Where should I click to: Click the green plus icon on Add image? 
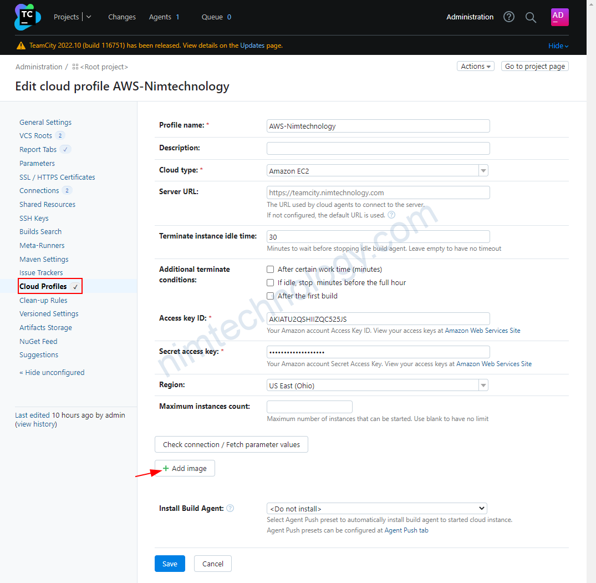(x=166, y=468)
